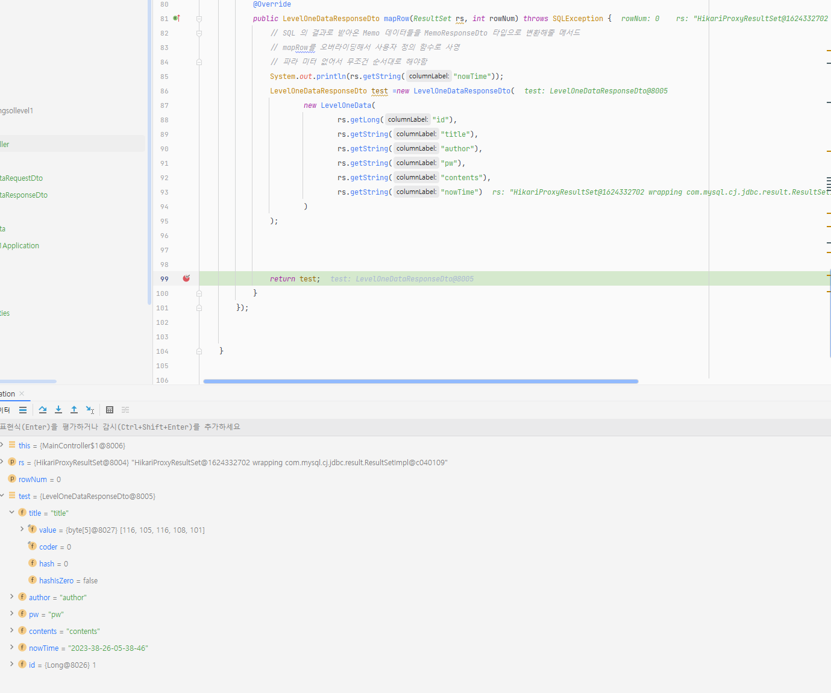
Task: Click the @Override annotation
Action: tap(272, 4)
